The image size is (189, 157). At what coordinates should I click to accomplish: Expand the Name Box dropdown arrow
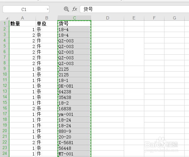coord(48,9)
